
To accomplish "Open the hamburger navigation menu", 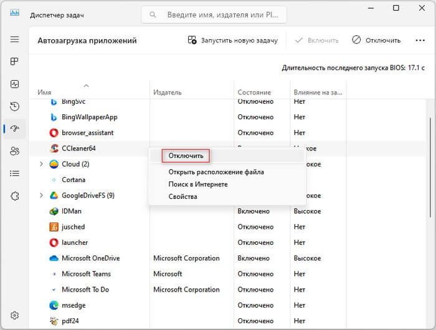I will (14, 39).
